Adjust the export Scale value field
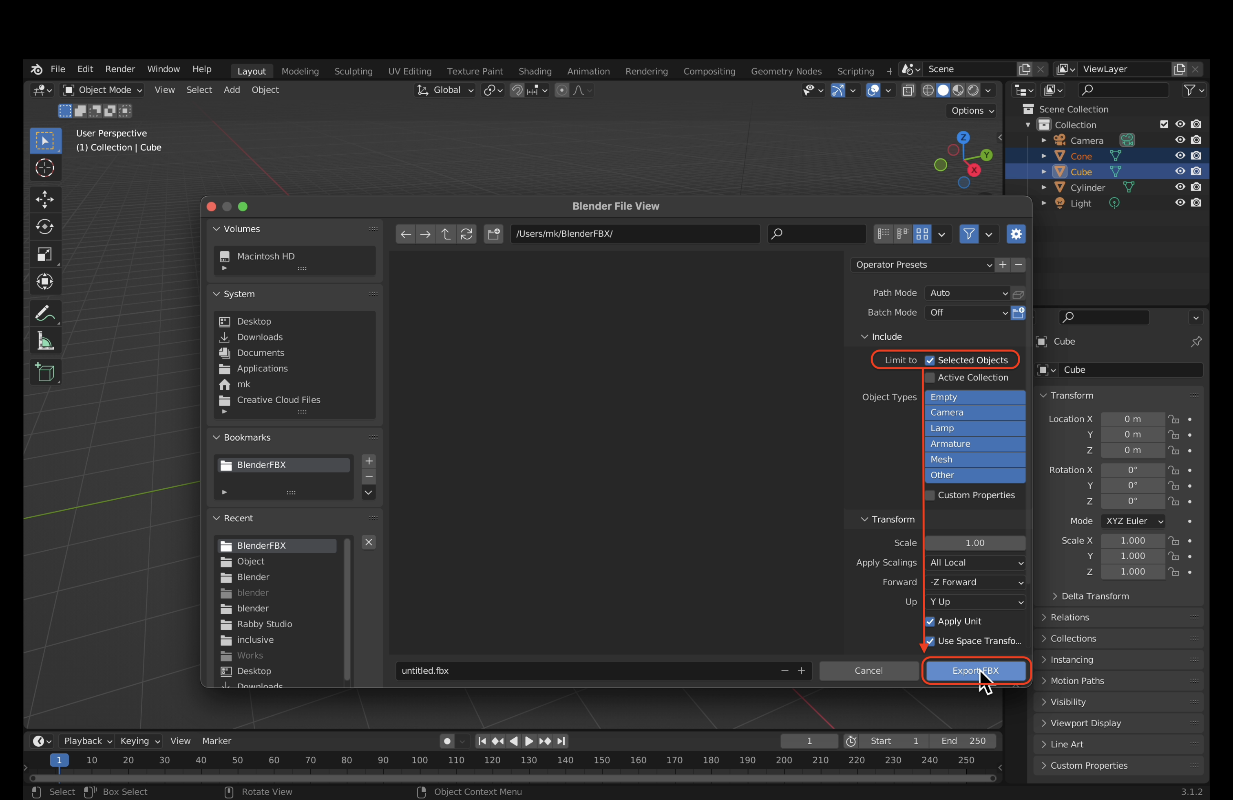Image resolution: width=1233 pixels, height=800 pixels. (974, 543)
